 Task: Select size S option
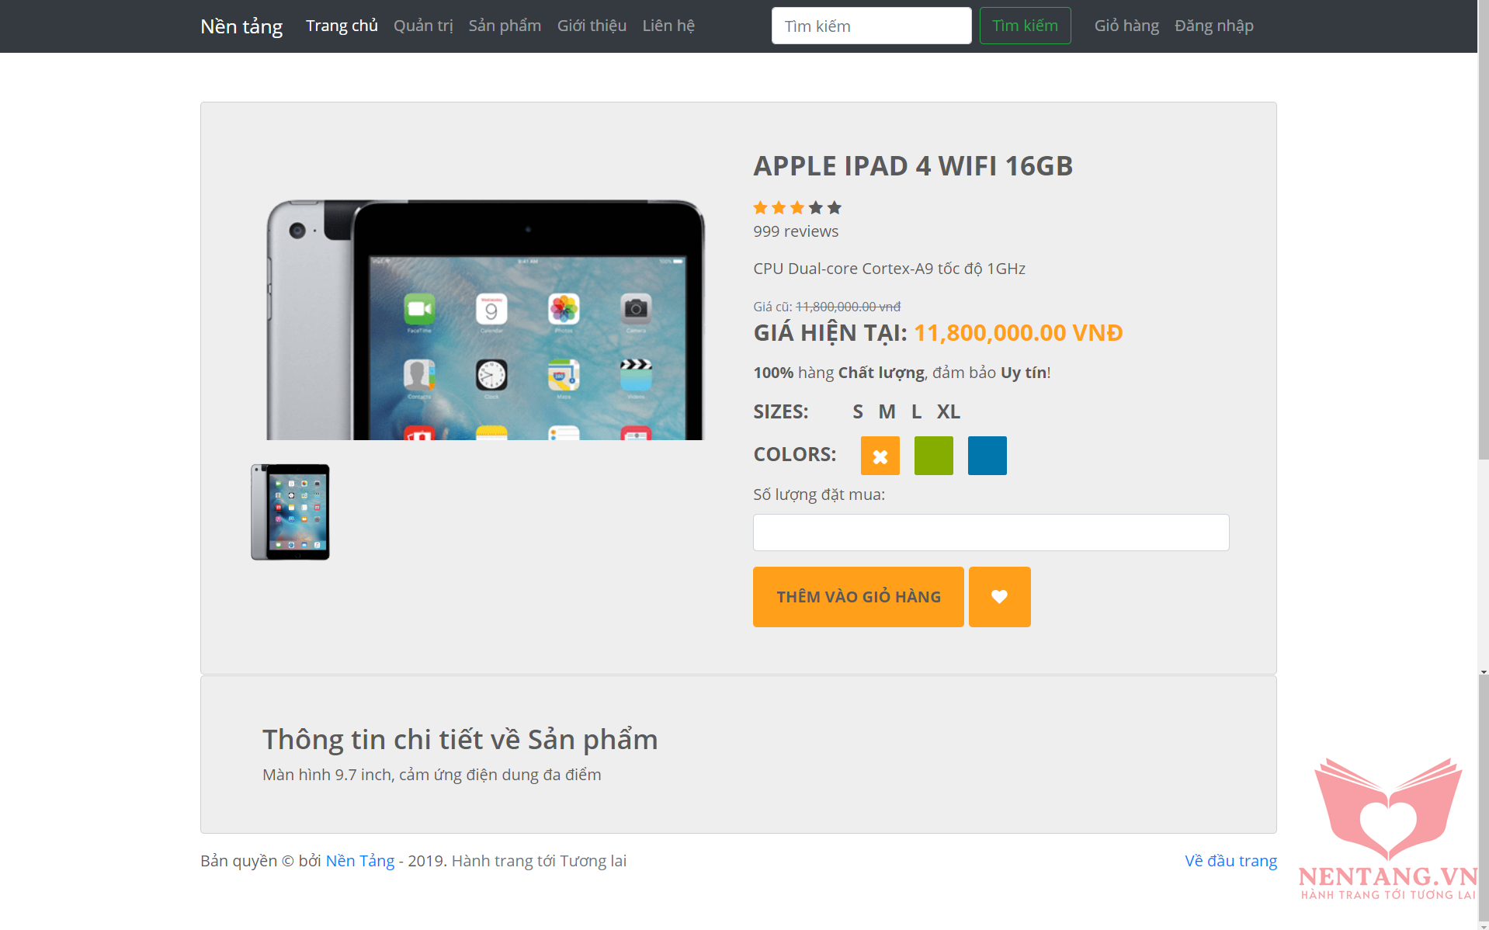857,411
